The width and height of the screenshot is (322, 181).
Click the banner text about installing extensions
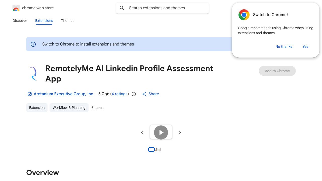click(x=88, y=44)
